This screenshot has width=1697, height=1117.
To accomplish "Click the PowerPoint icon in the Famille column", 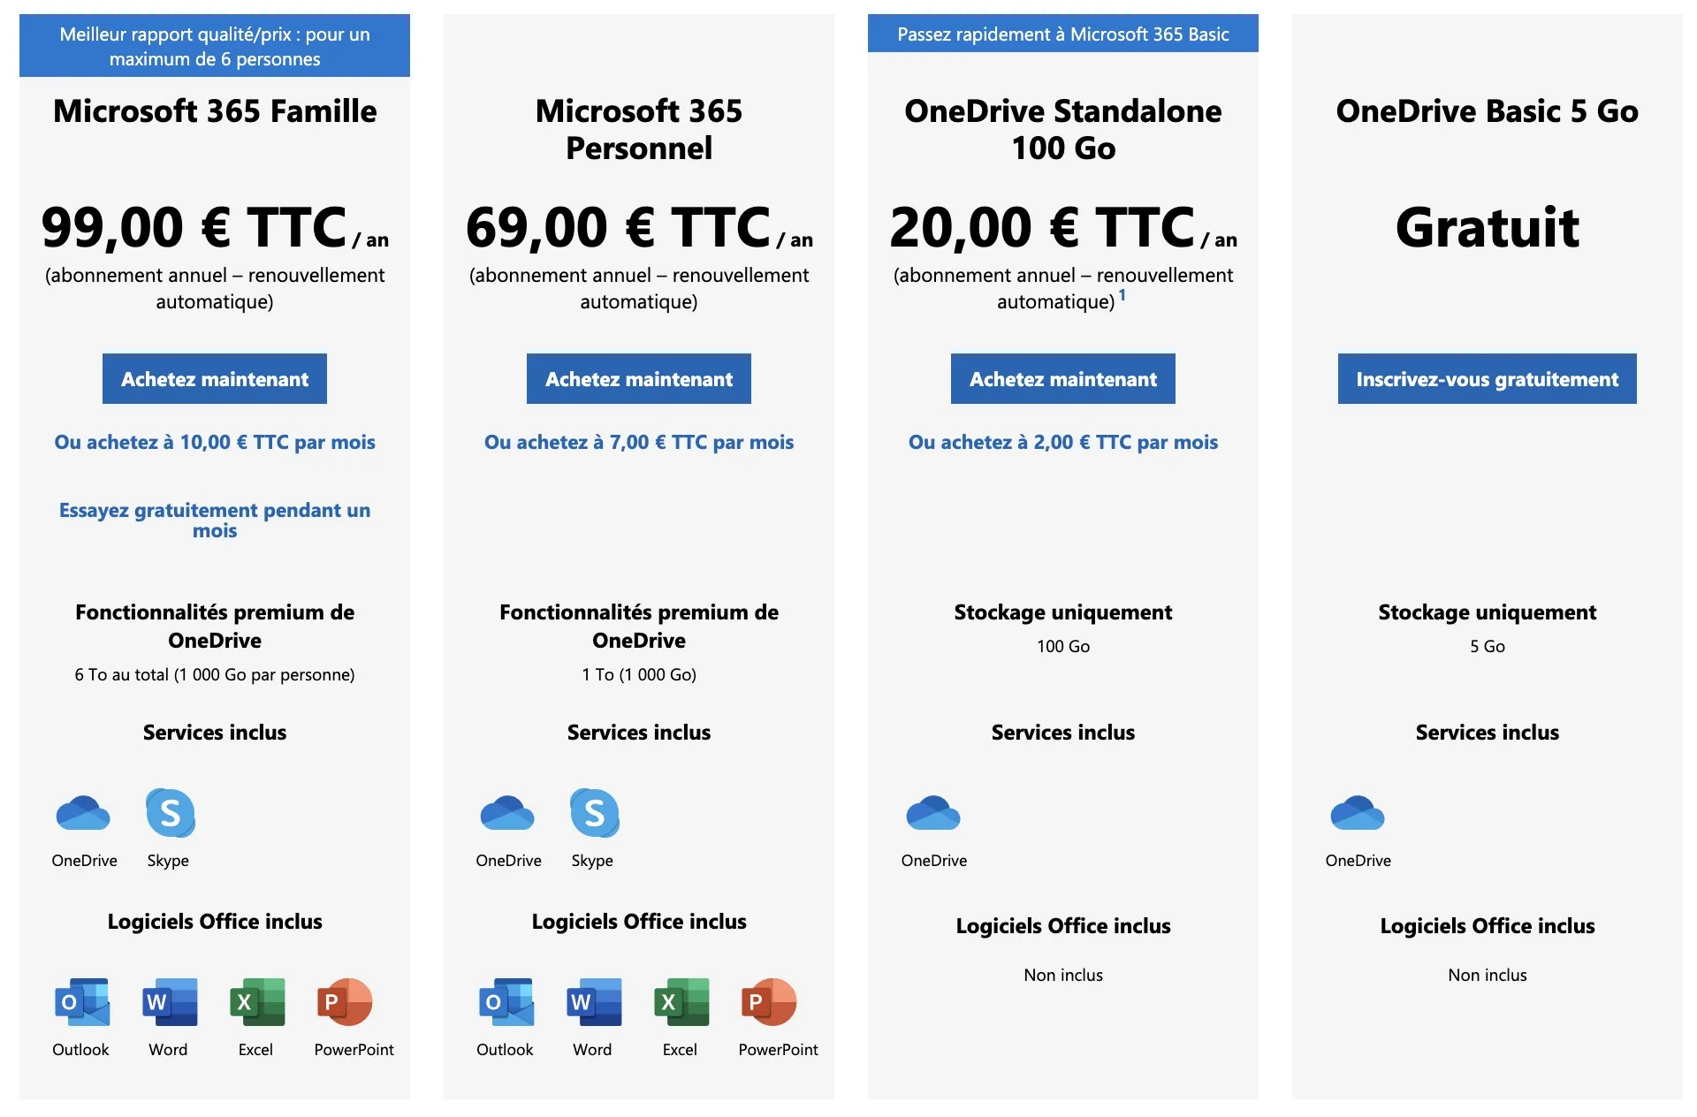I will point(345,1002).
